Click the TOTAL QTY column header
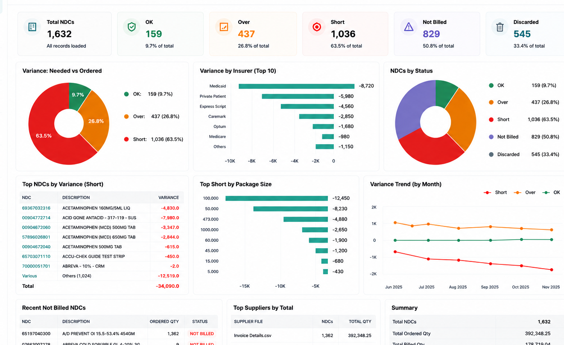 click(360, 322)
